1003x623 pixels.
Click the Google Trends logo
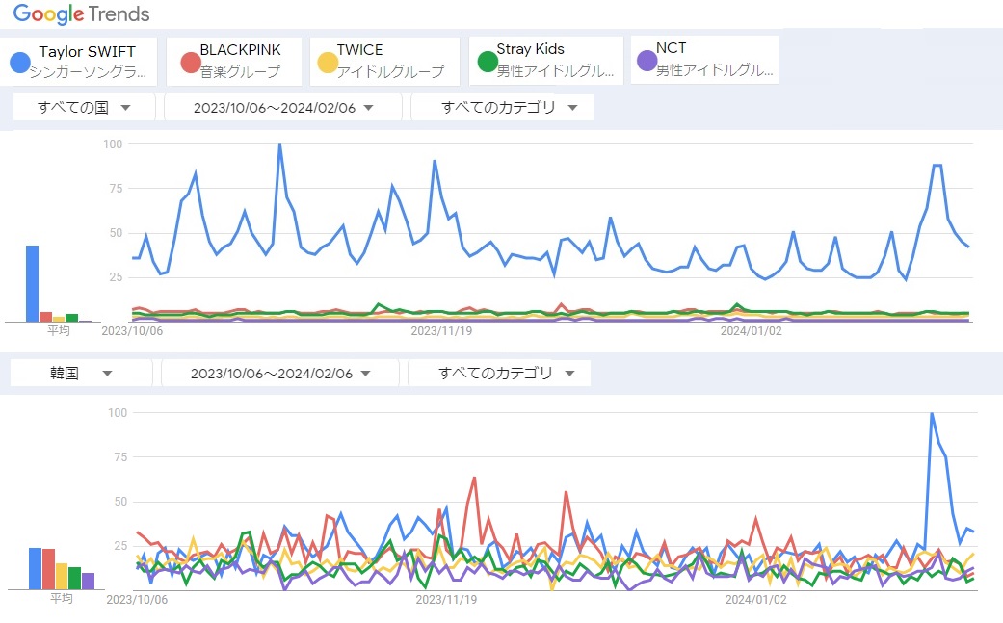(82, 14)
